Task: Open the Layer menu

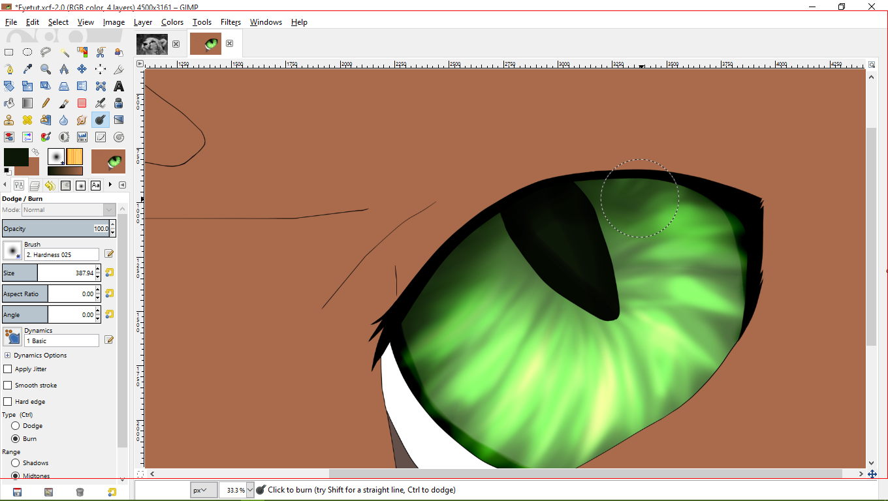Action: 143,22
